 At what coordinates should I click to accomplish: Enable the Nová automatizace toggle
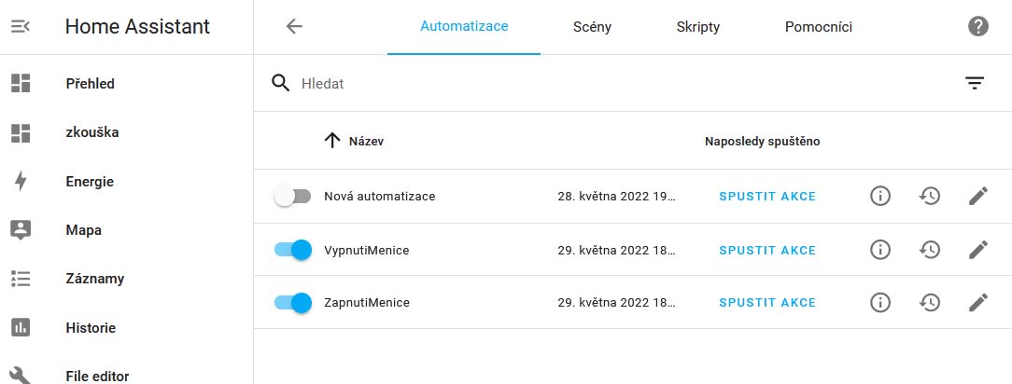point(292,197)
